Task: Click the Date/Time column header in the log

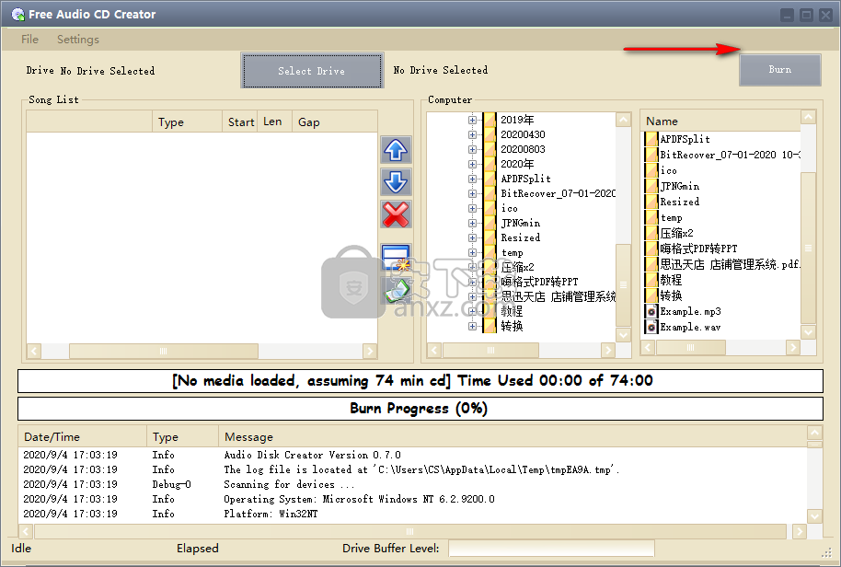Action: [x=82, y=436]
